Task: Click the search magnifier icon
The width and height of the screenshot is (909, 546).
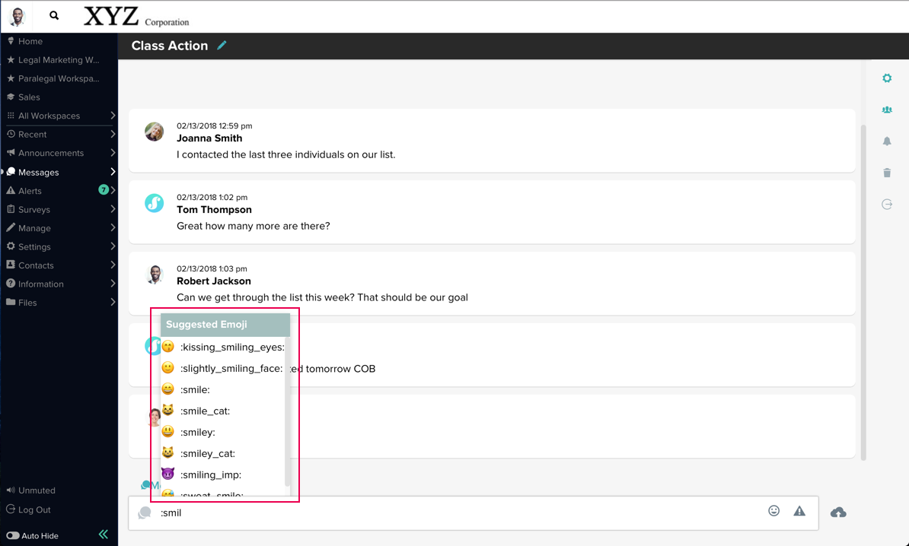Action: pyautogui.click(x=54, y=15)
